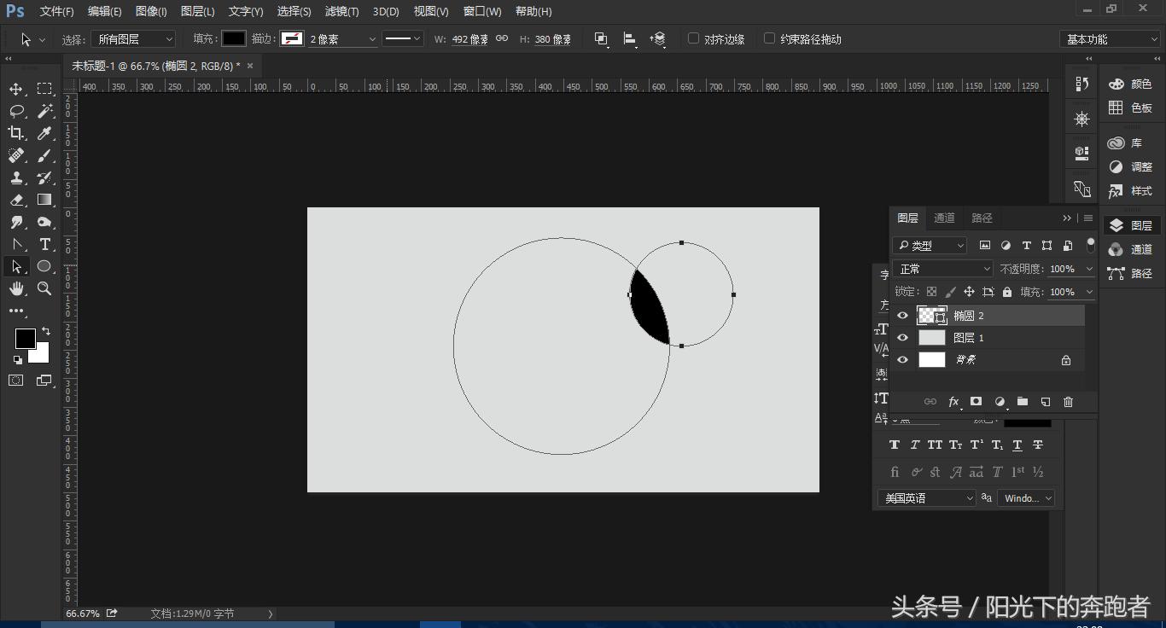Open the 颜色 panel
Image resolution: width=1166 pixels, height=628 pixels.
pos(1130,84)
